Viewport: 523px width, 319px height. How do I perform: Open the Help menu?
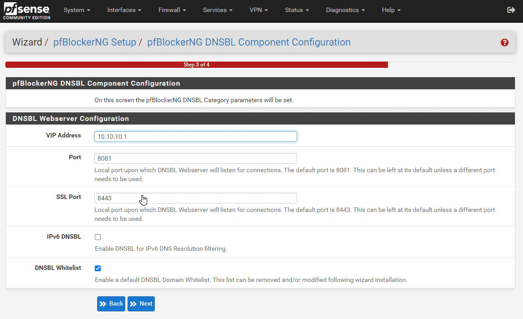391,10
